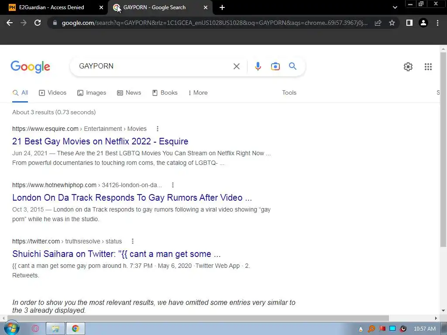The width and height of the screenshot is (447, 335).
Task: Close the Google Search tab
Action: point(206,7)
